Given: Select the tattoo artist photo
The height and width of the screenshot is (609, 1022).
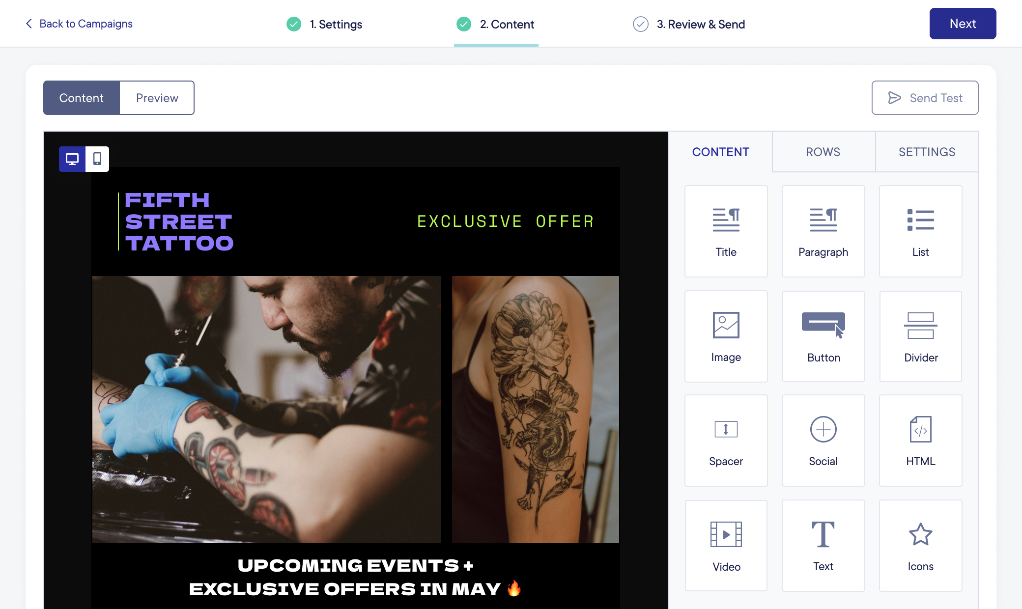Looking at the screenshot, I should click(x=267, y=409).
